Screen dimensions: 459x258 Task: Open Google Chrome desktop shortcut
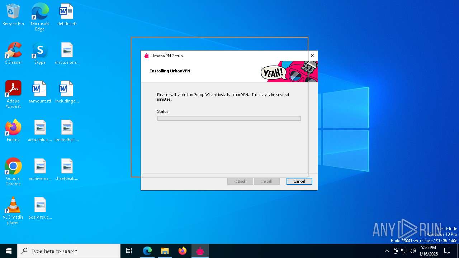13,172
